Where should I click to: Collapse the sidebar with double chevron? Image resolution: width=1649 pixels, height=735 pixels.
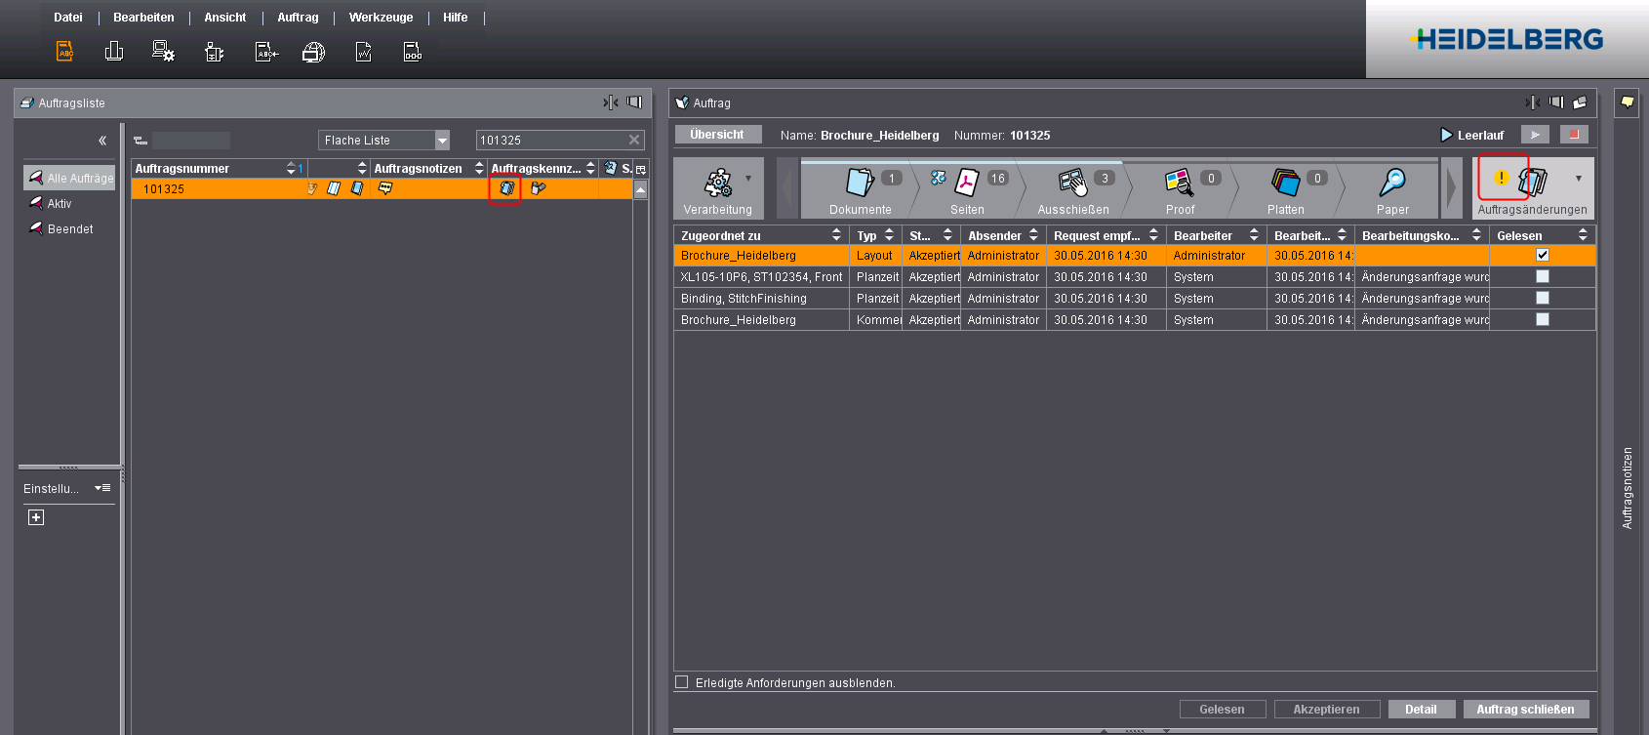click(102, 141)
